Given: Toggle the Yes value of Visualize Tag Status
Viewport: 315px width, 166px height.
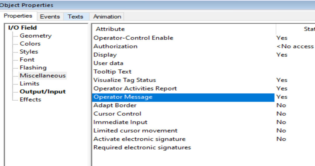Looking at the screenshot, I should (x=282, y=80).
